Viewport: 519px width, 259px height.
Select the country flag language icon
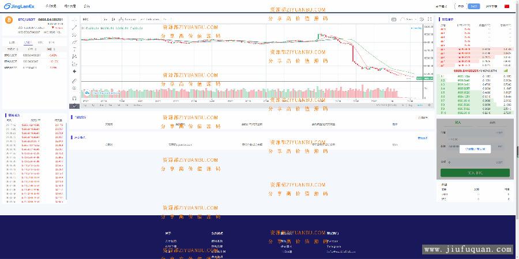(x=506, y=6)
